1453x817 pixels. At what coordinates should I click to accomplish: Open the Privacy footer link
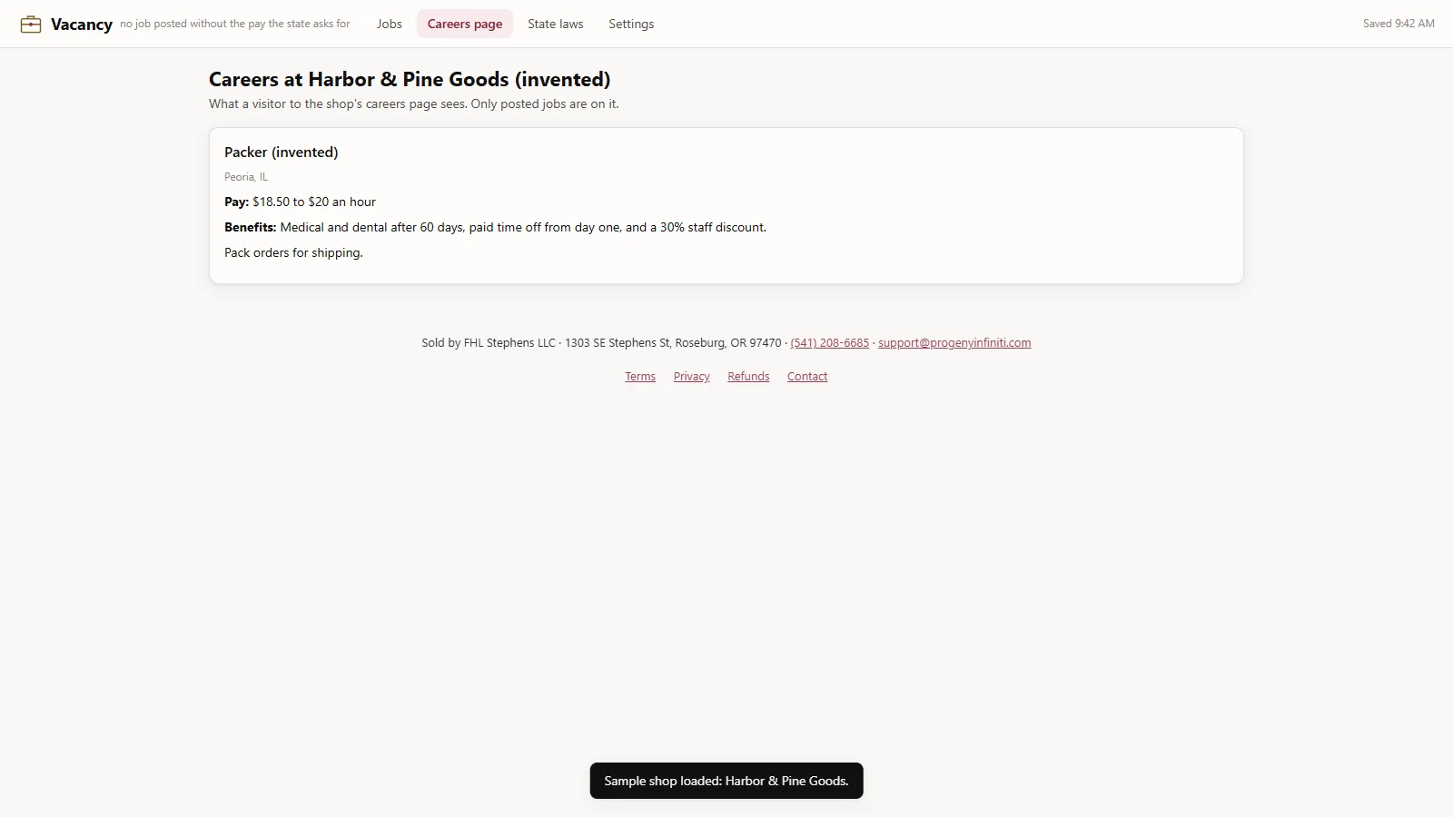coord(692,377)
